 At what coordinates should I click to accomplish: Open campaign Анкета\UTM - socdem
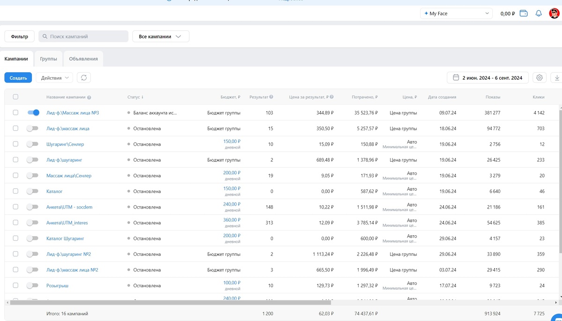point(69,207)
